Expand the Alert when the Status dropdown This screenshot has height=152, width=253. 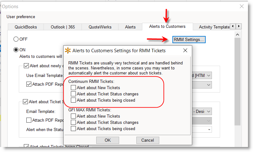(209, 129)
